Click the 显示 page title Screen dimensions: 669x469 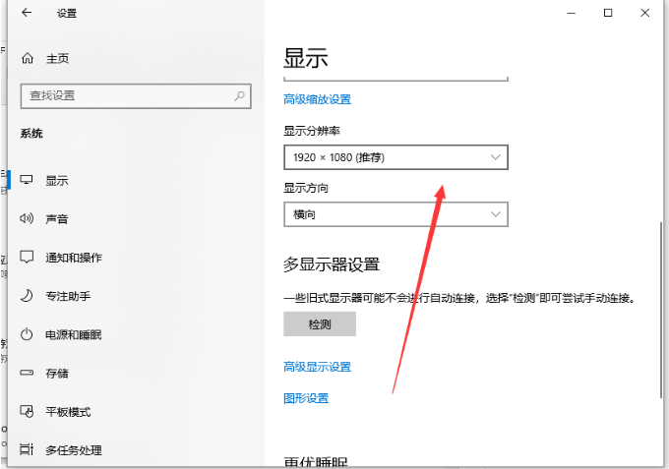(306, 58)
